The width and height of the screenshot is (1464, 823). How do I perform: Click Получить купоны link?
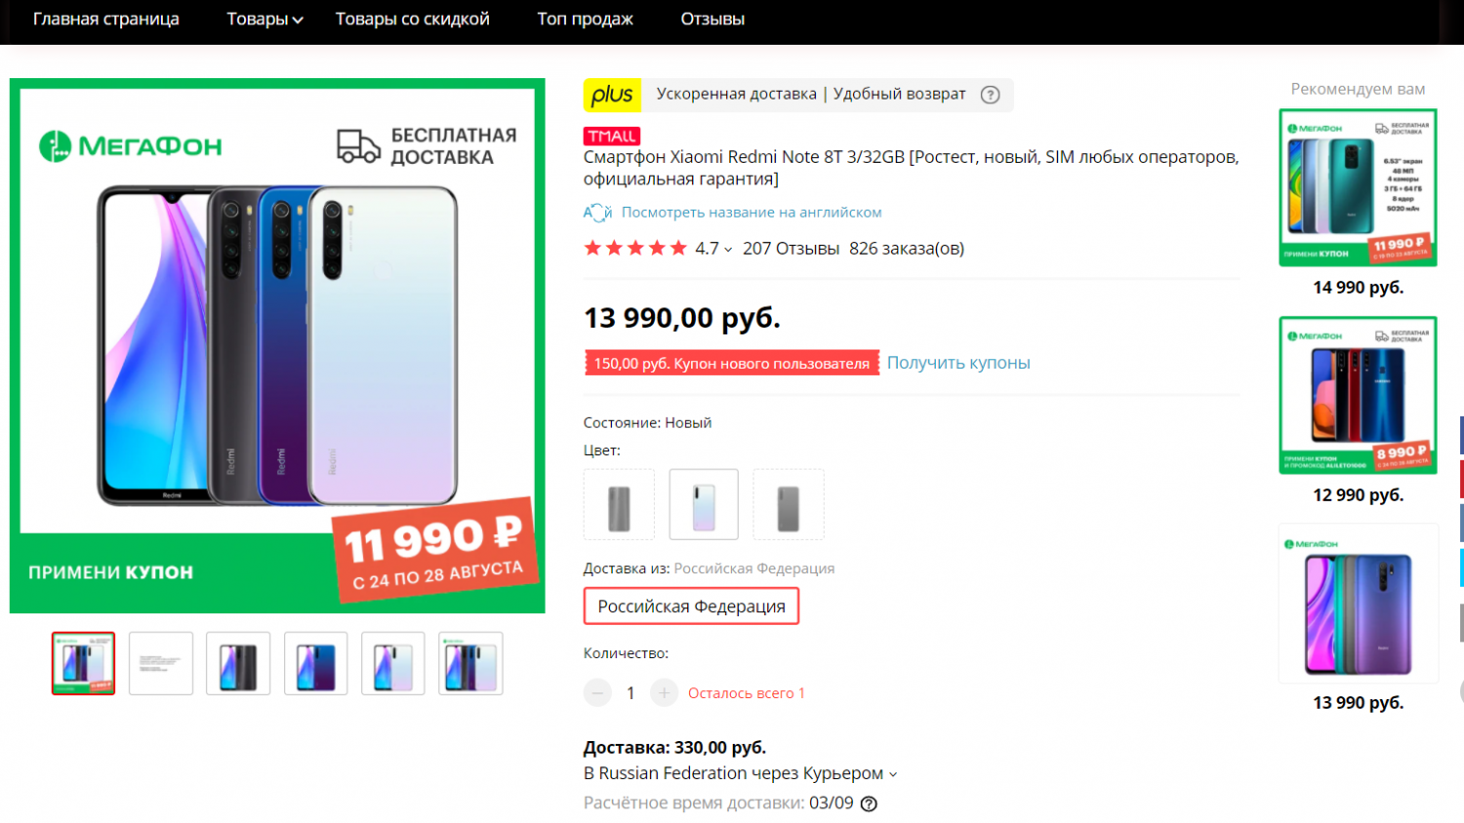pos(958,363)
